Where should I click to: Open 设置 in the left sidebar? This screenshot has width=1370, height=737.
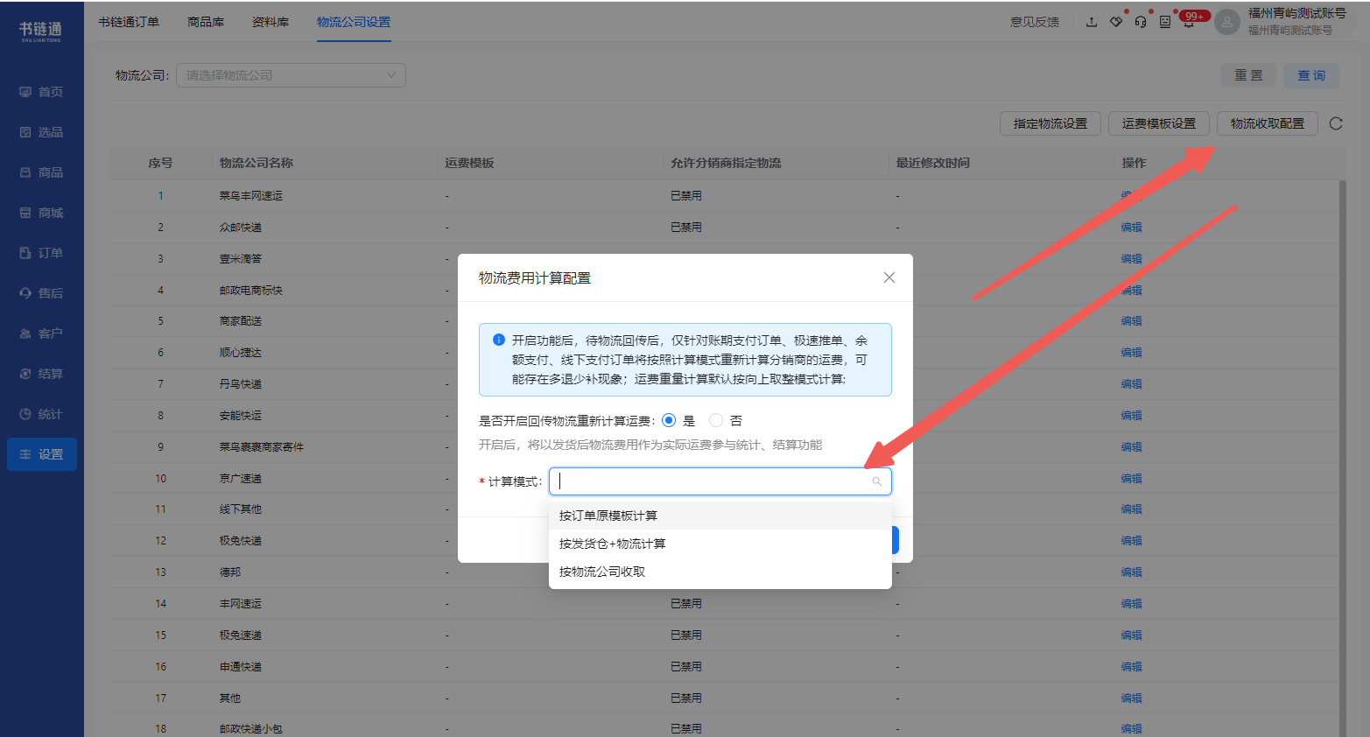41,454
